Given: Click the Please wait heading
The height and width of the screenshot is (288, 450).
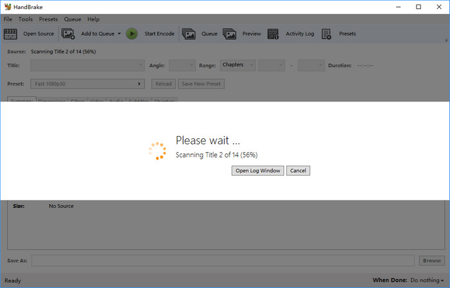Looking at the screenshot, I should (208, 140).
